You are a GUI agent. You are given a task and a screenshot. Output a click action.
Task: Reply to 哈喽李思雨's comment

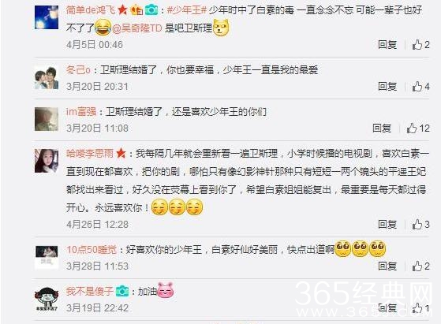387,225
